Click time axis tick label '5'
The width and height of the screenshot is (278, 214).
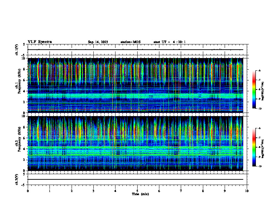pos(137,191)
